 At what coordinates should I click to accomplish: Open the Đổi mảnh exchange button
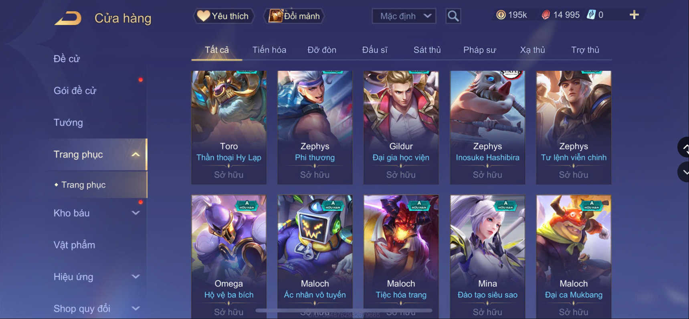tap(294, 16)
